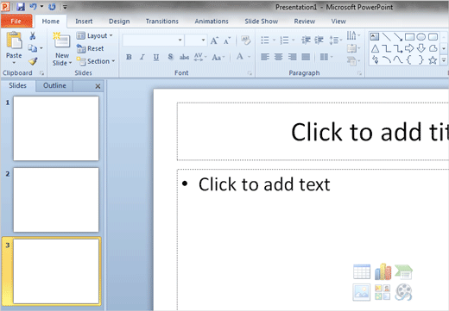
Task: Align text left
Action: point(265,57)
